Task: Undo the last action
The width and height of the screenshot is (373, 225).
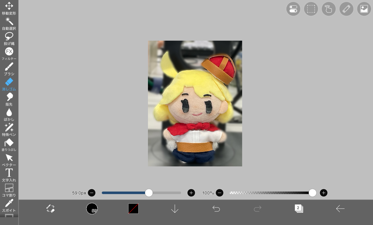Action: click(216, 209)
